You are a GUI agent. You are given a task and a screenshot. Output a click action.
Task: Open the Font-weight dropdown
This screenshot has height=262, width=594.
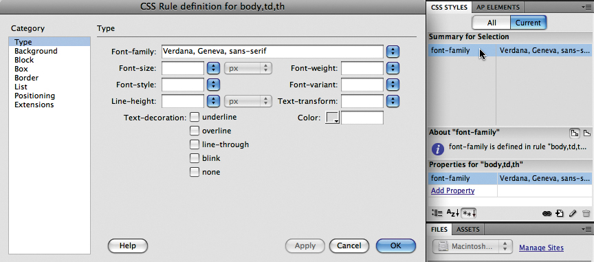(x=393, y=68)
